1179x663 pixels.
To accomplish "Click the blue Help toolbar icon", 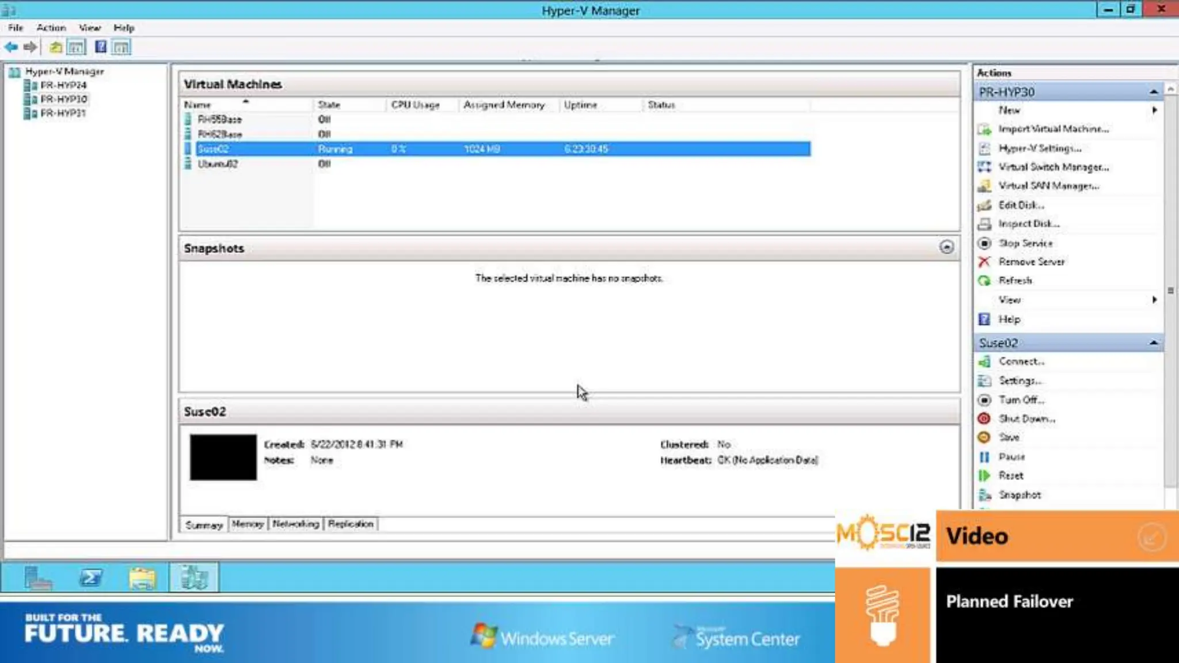I will [x=101, y=47].
